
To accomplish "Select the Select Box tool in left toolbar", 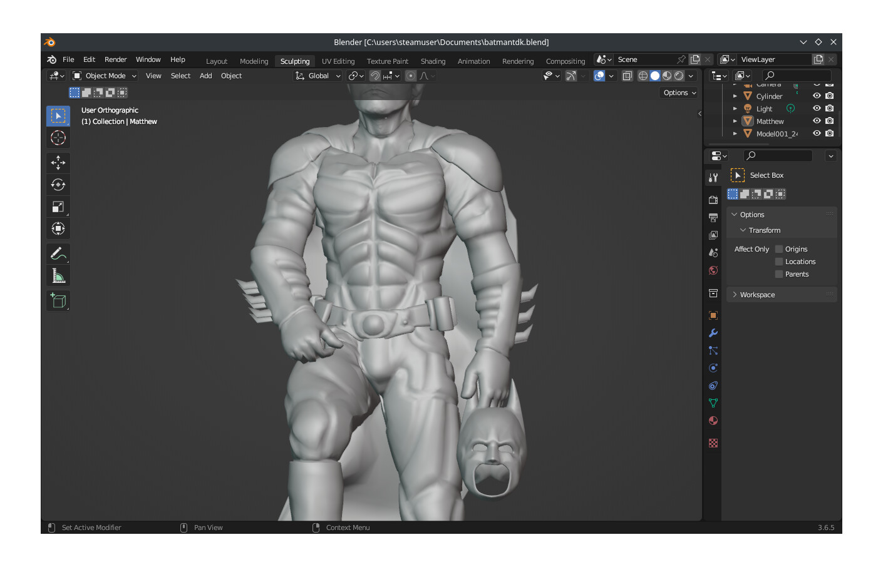I will pyautogui.click(x=58, y=116).
